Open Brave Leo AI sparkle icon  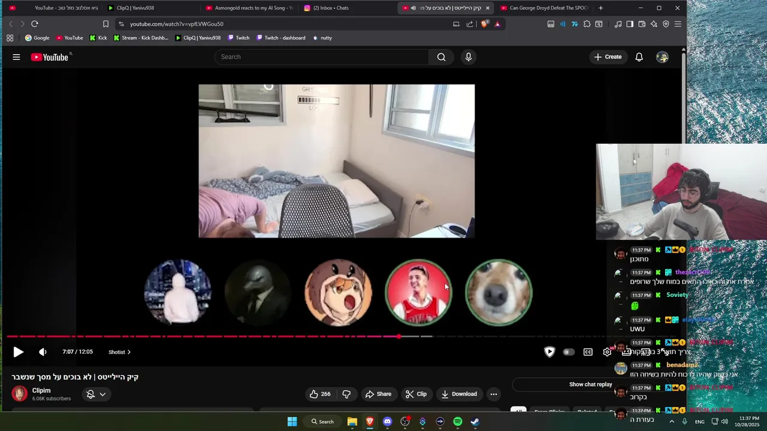click(x=654, y=24)
